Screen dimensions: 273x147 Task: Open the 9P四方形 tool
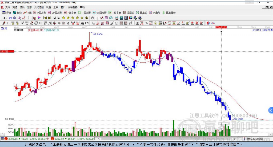click(x=55, y=13)
